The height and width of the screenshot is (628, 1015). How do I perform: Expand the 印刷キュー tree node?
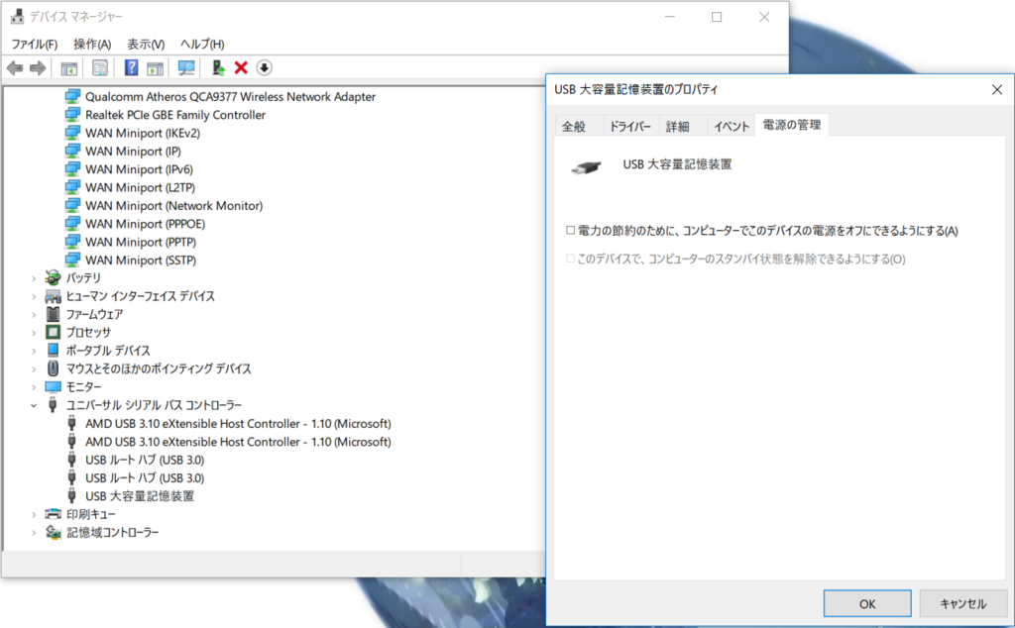[34, 514]
